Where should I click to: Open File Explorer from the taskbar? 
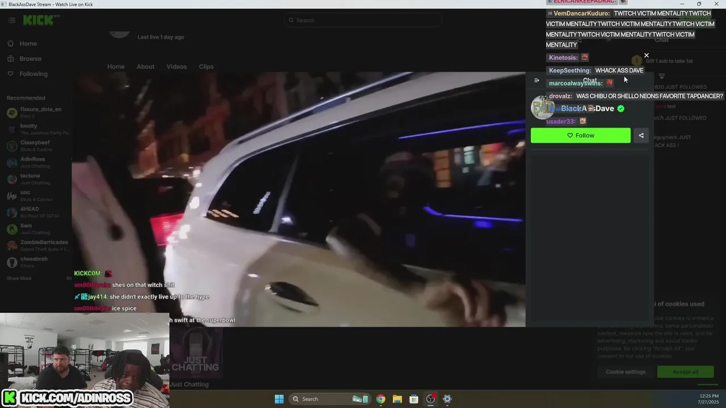pos(397,399)
